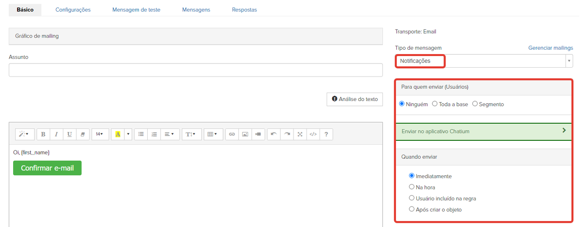This screenshot has width=585, height=227.
Task: Expand Enviar no aplicativo Chatium section
Action: [483, 131]
